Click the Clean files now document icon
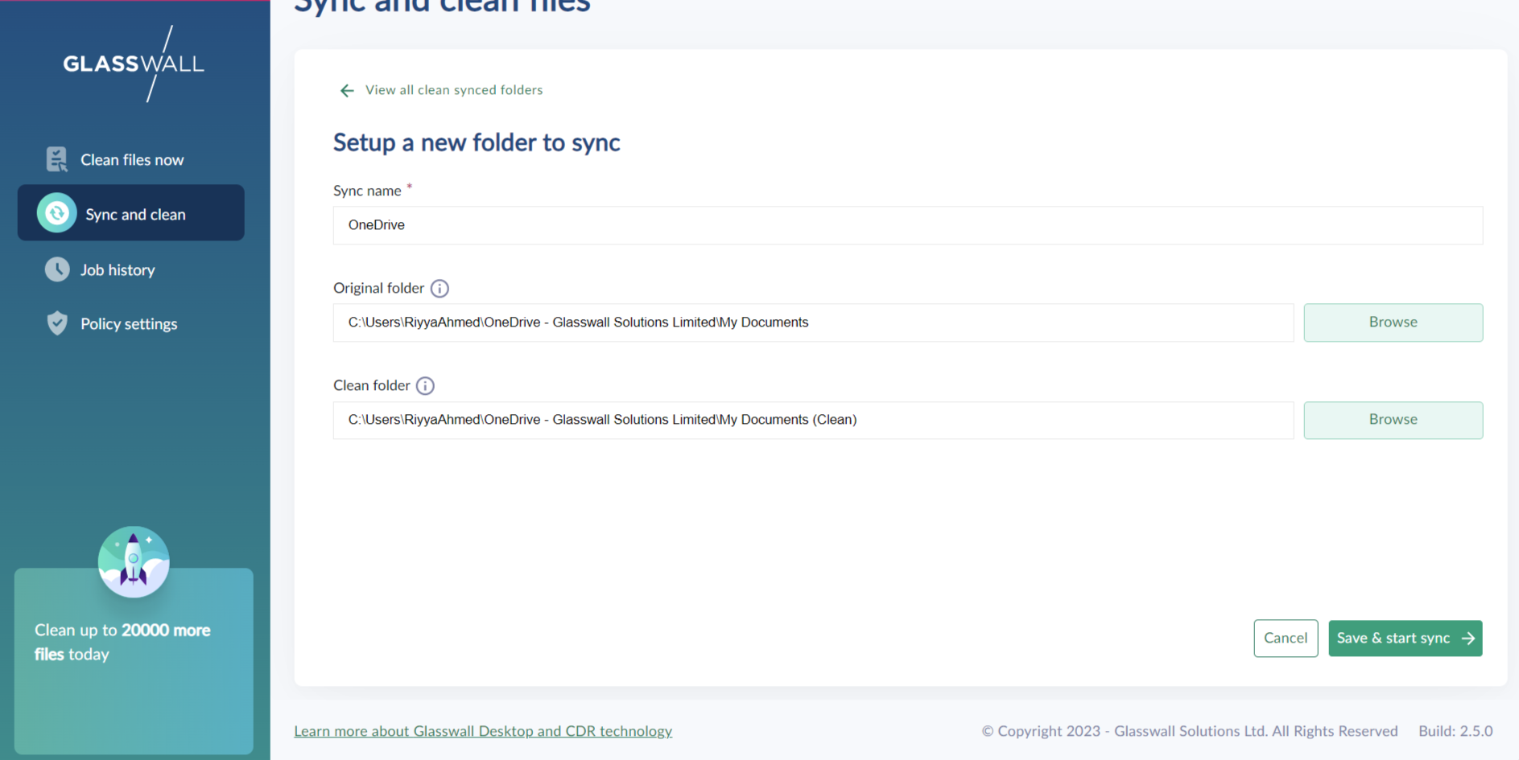Screen dimensions: 1519x760 coord(56,159)
